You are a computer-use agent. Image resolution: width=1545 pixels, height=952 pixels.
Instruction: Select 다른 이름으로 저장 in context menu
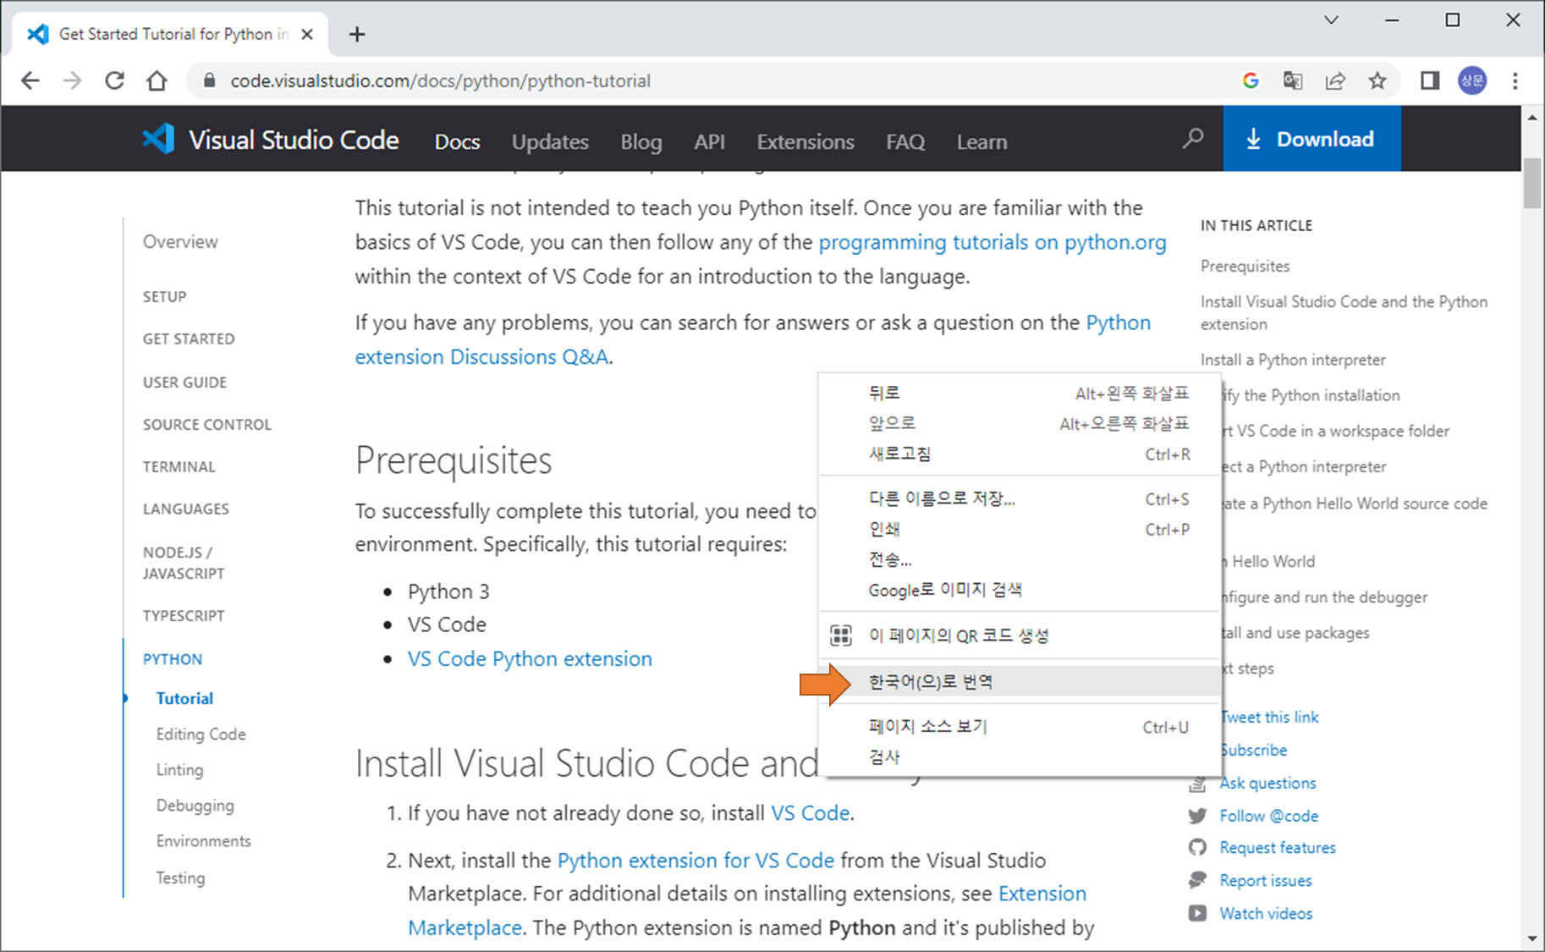1021,498
